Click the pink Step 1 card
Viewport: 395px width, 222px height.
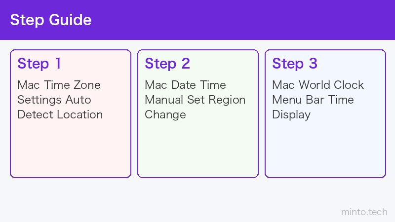pyautogui.click(x=71, y=113)
